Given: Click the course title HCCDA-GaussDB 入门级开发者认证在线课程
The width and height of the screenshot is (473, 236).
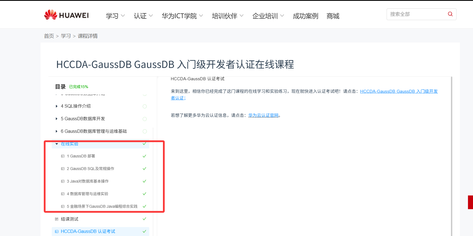Looking at the screenshot, I should pos(175,64).
